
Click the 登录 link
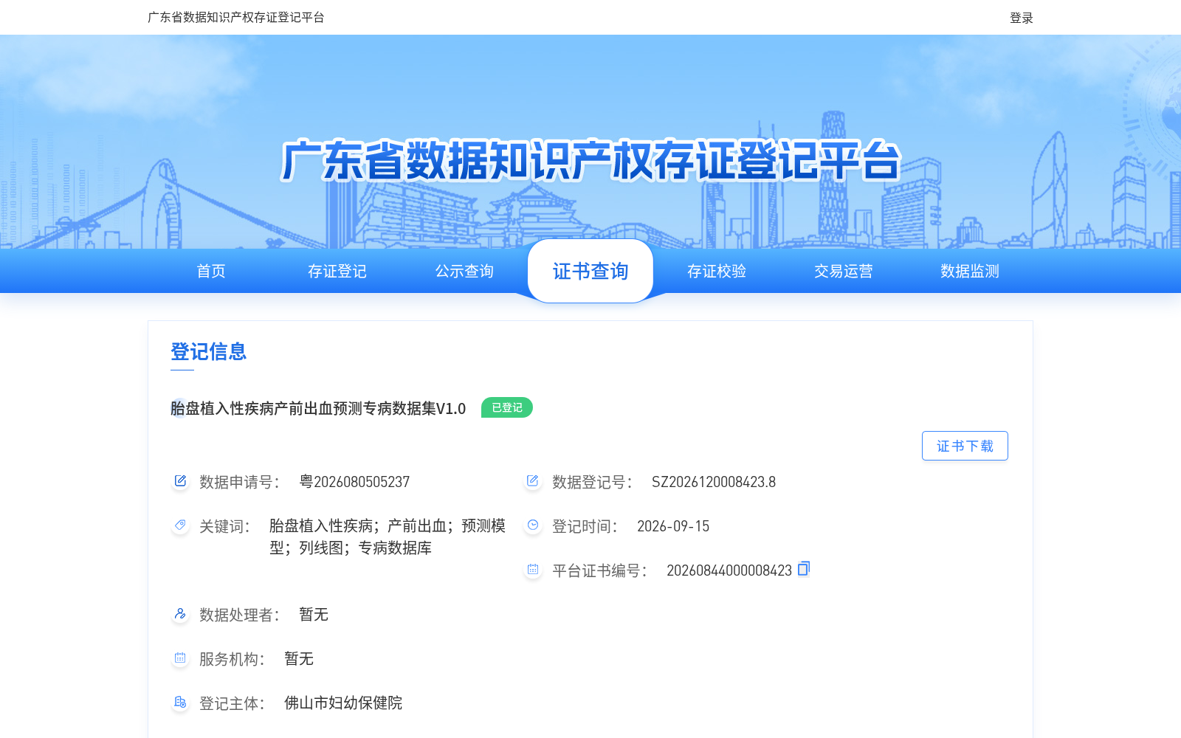click(1022, 18)
